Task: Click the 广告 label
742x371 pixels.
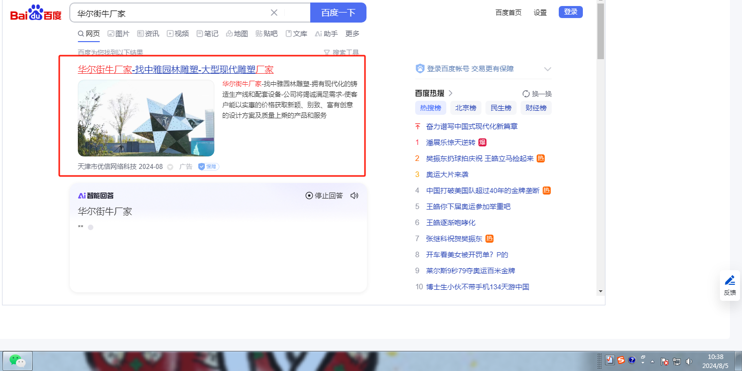Action: click(x=186, y=166)
